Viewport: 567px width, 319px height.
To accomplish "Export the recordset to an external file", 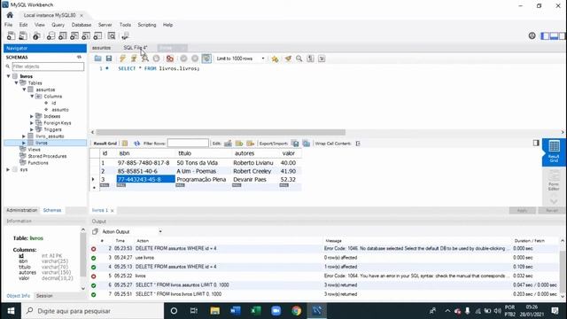I will (x=295, y=144).
